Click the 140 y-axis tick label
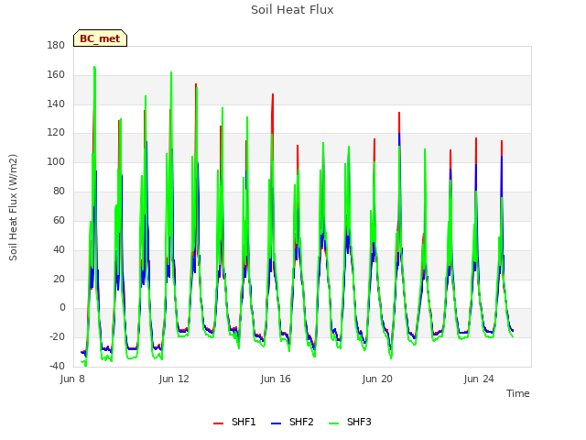Image resolution: width=586 pixels, height=440 pixels. (x=56, y=104)
